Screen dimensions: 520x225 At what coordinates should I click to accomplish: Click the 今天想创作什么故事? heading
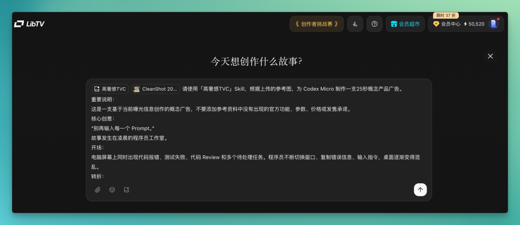256,61
